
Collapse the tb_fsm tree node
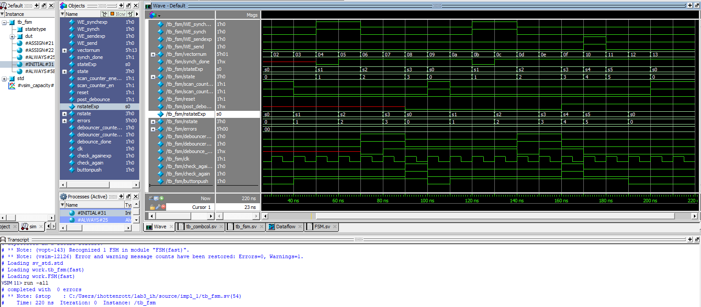(x=4, y=22)
